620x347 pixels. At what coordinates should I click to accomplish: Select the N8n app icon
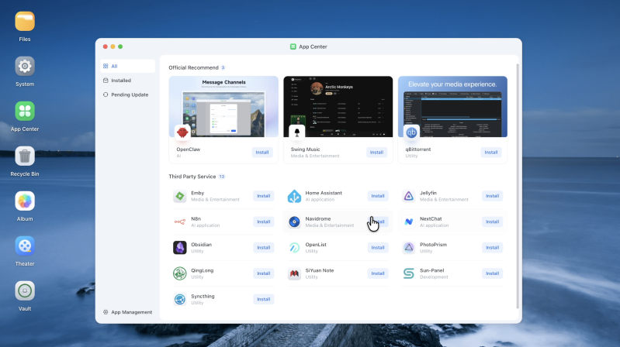coord(180,222)
